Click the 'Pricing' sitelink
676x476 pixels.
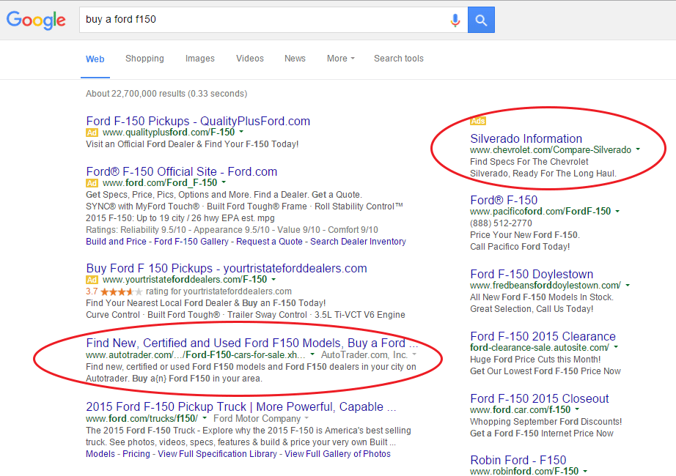pos(136,454)
